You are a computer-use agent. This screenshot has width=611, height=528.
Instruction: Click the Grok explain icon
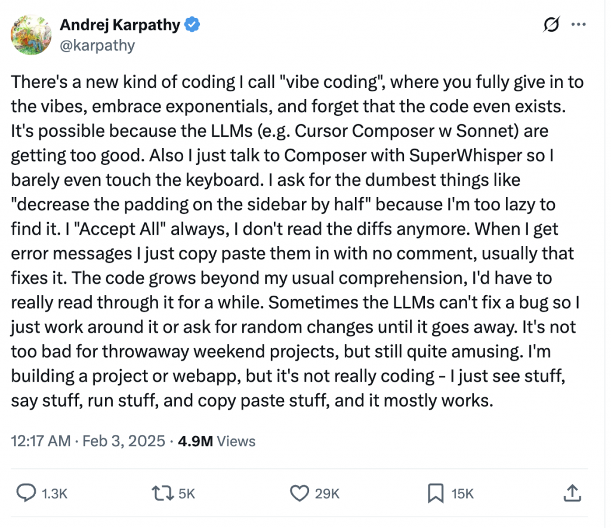pos(551,24)
